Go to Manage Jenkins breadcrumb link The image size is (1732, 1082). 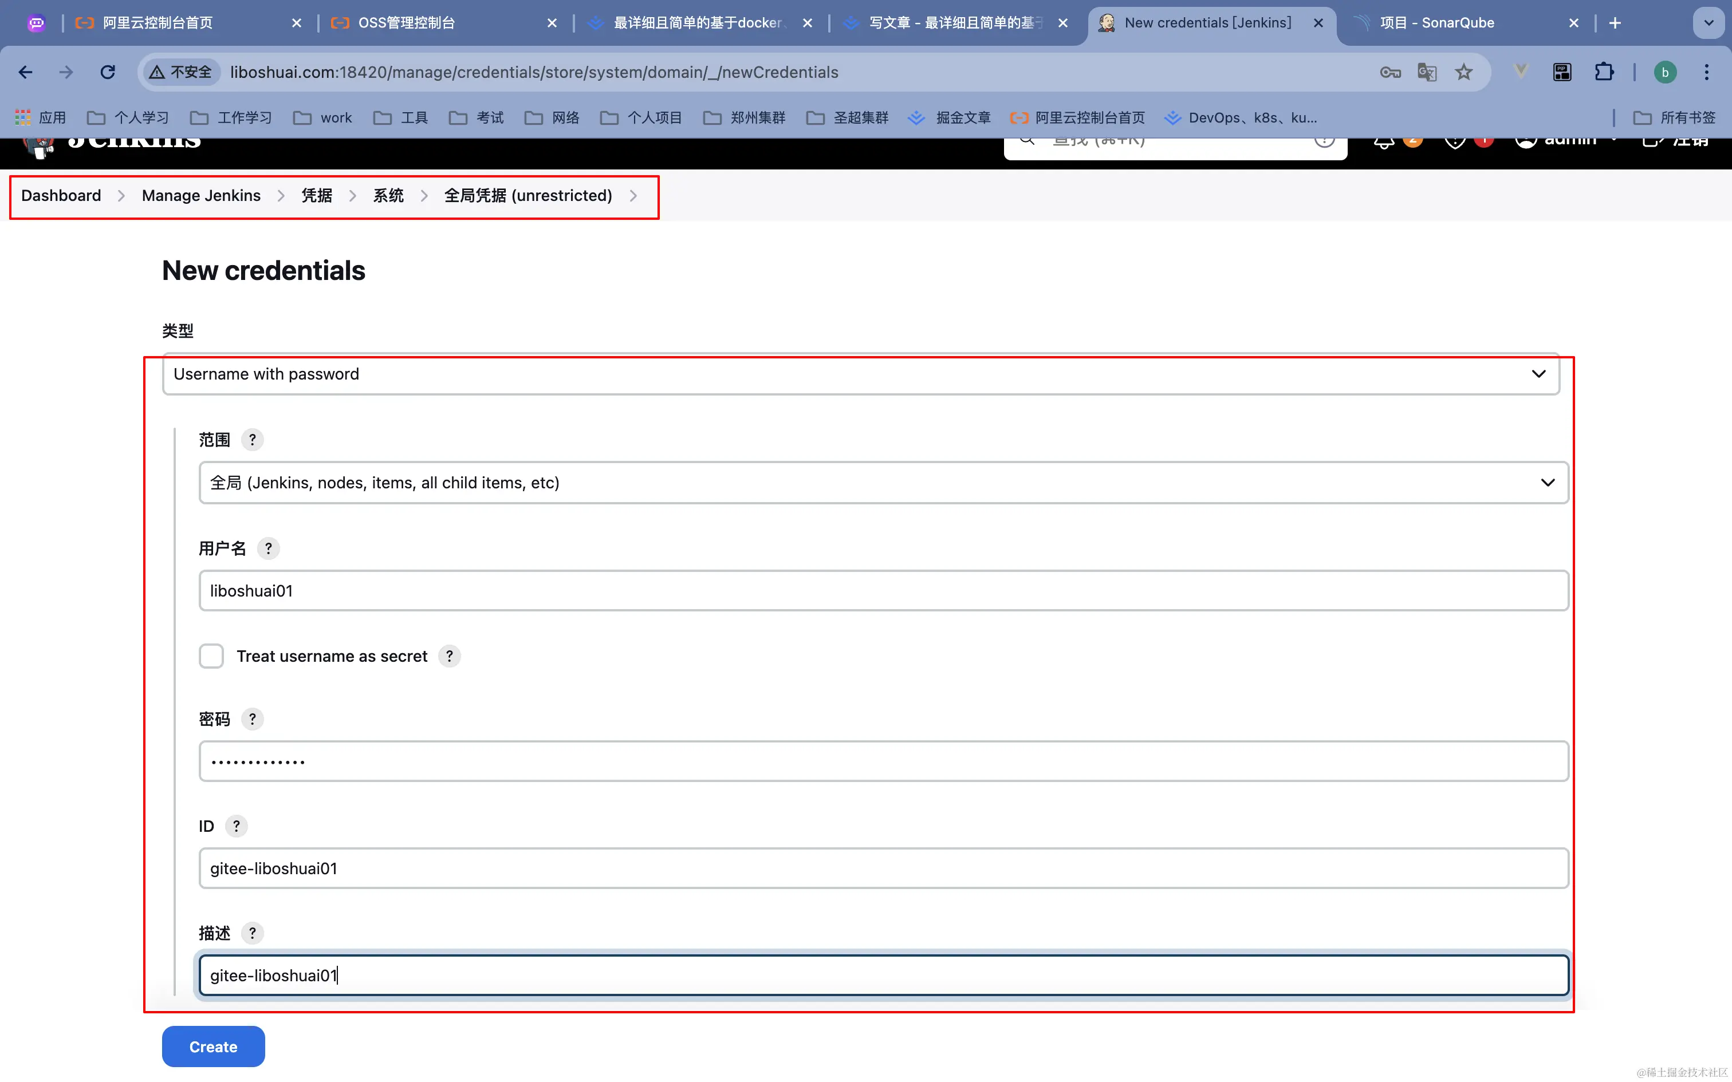[x=201, y=196]
